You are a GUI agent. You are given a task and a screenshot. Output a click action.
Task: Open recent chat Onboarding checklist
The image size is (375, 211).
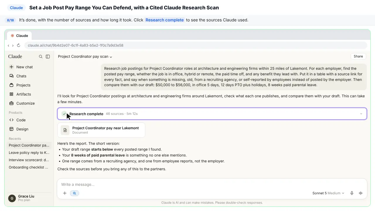29,167
